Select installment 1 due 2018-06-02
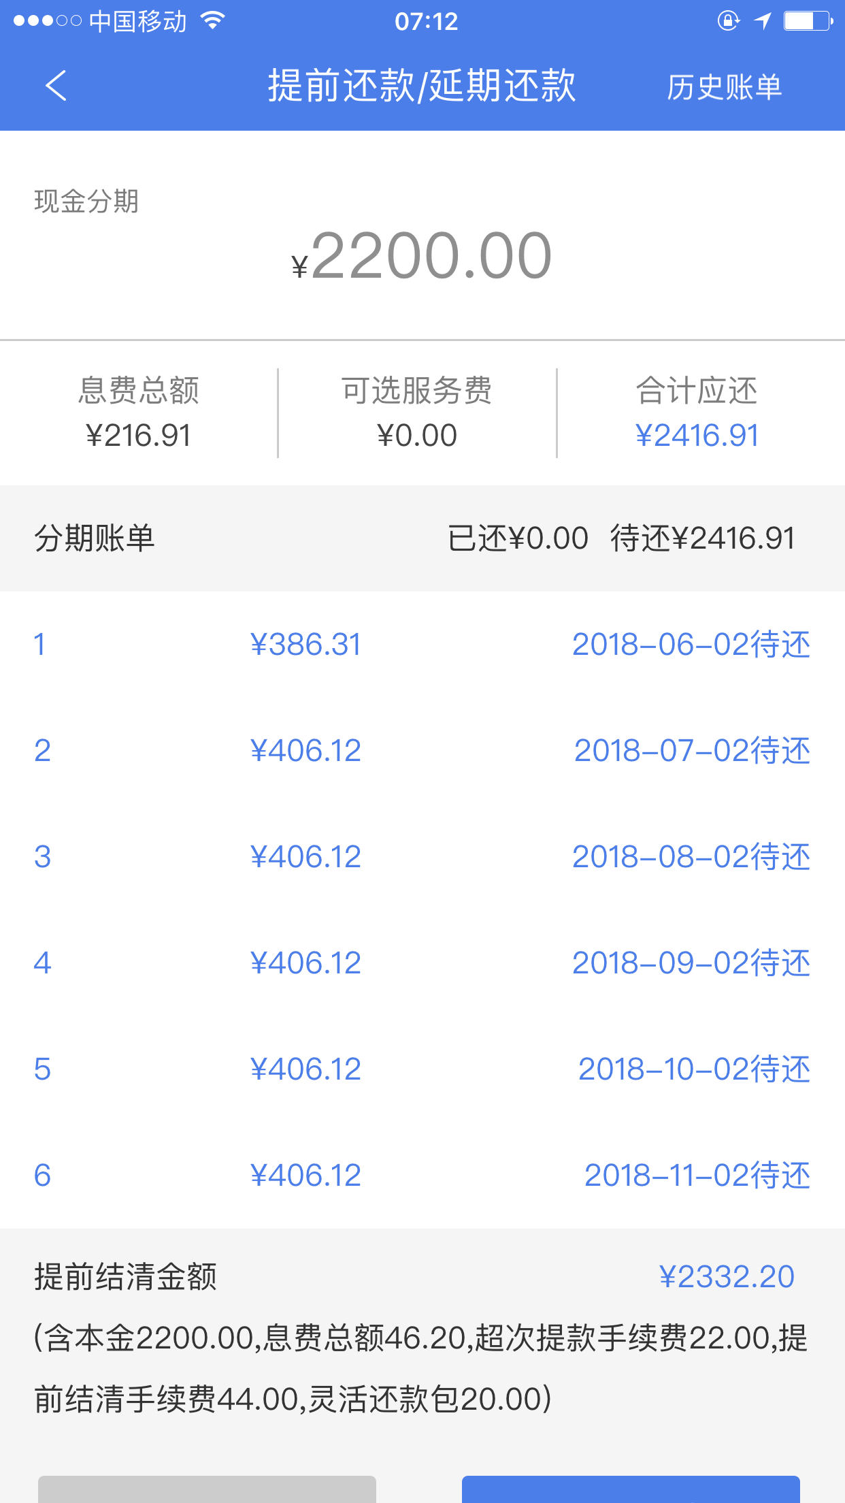Image resolution: width=845 pixels, height=1503 pixels. [422, 644]
